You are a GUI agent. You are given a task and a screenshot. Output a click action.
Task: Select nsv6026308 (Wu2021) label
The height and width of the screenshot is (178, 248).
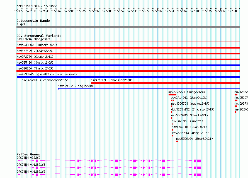click(188, 121)
